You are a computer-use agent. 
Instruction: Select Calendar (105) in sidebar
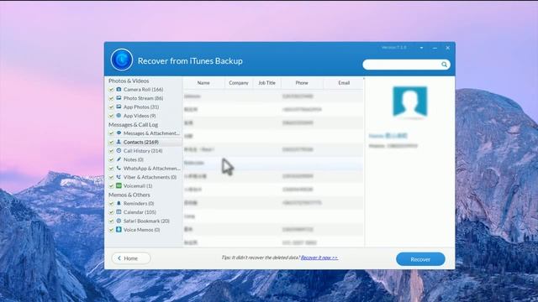point(140,212)
